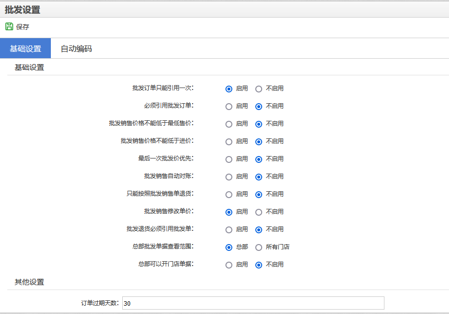
Task: Choose 所有门店 for 总部批发单据查看范围
Action: tap(259, 247)
